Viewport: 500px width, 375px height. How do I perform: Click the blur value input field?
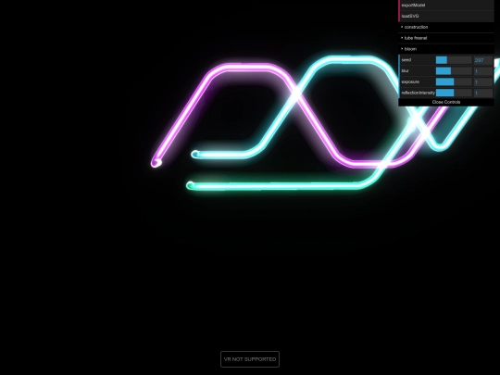pyautogui.click(x=483, y=70)
